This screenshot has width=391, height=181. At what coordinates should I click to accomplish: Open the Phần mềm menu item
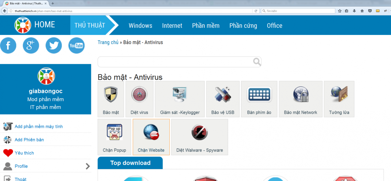point(206,25)
